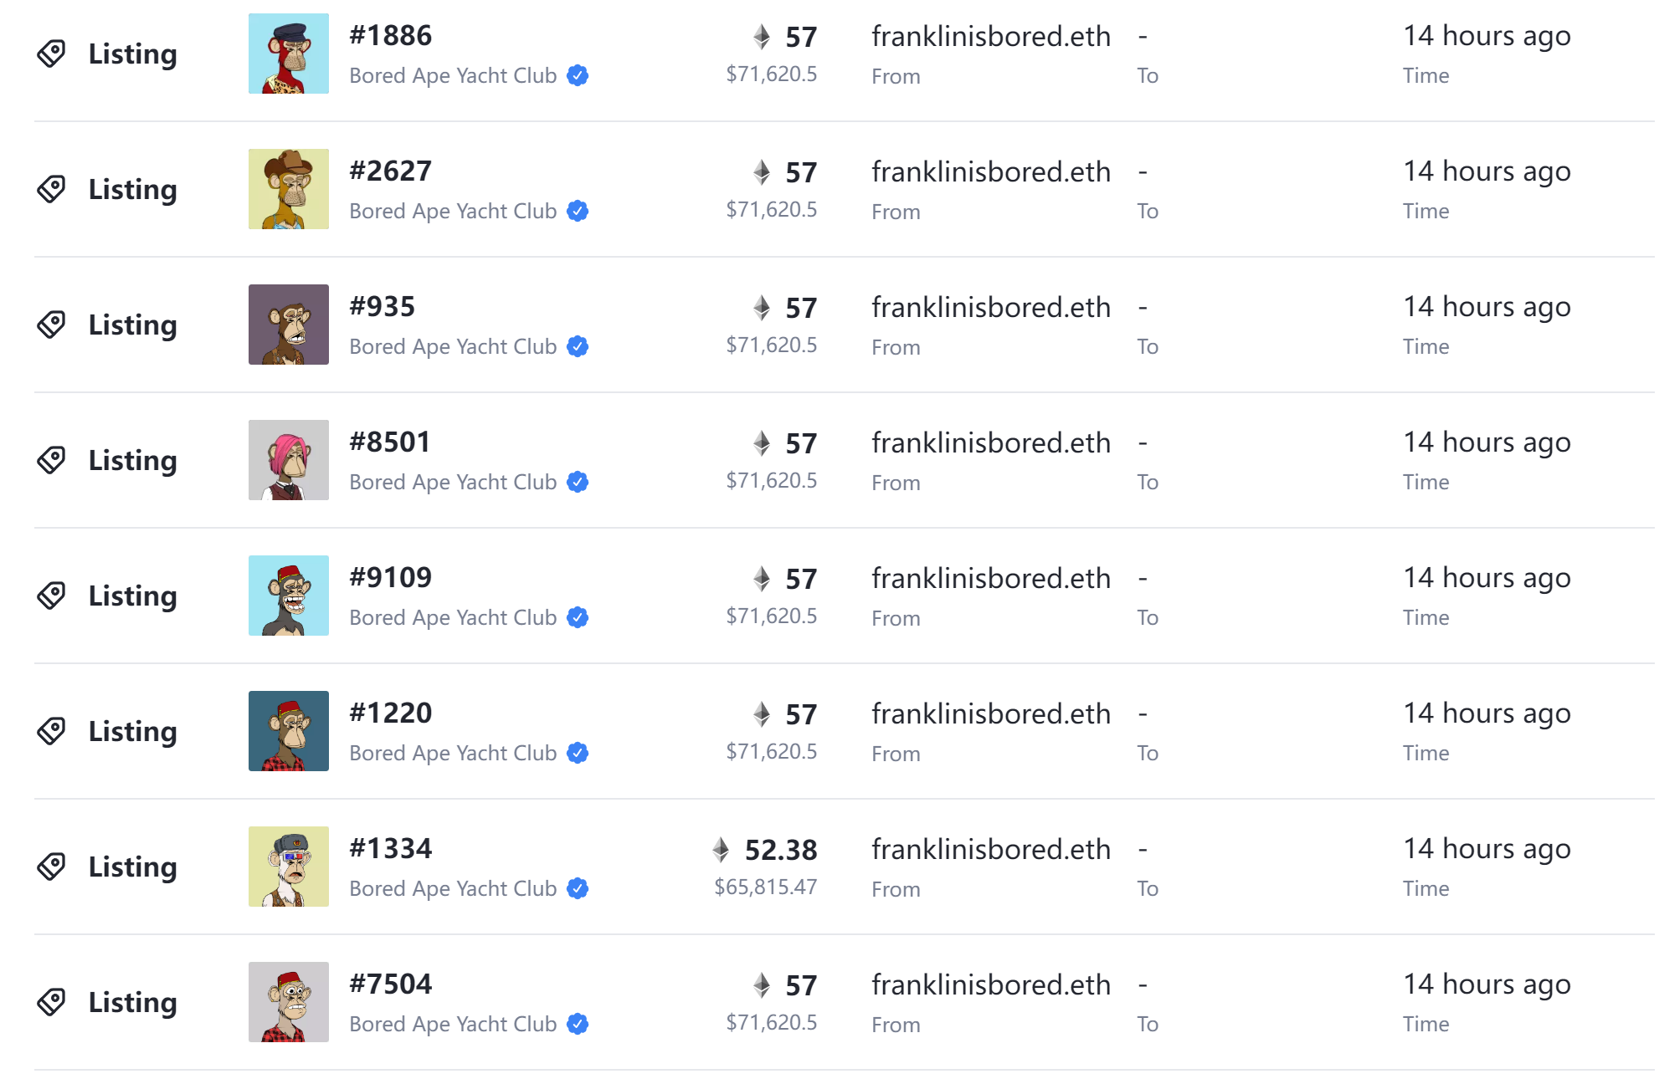Image resolution: width=1659 pixels, height=1079 pixels.
Task: Click the listing tag icon for #8501
Action: (x=51, y=460)
